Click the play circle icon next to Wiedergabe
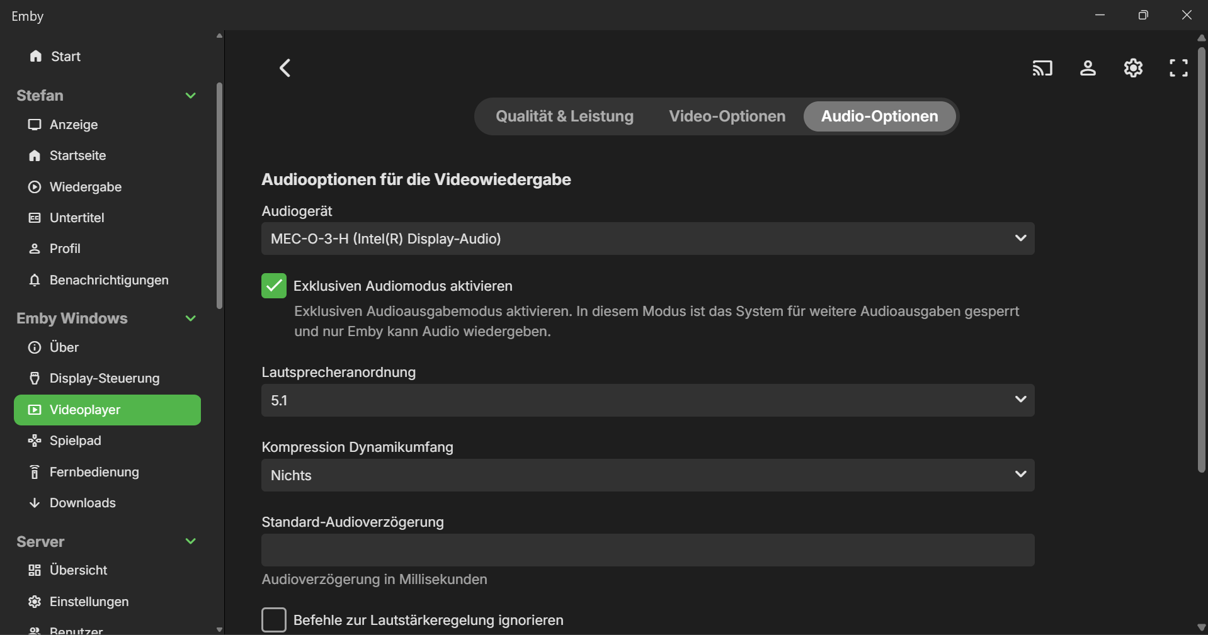Image resolution: width=1208 pixels, height=635 pixels. 35,187
